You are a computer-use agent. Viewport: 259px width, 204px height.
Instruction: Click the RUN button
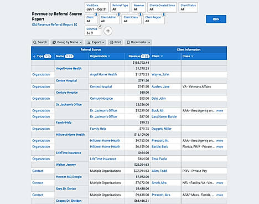(216, 19)
